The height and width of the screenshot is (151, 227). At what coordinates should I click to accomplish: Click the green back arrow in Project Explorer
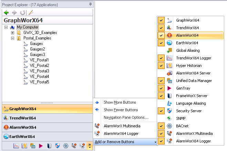tap(6, 13)
